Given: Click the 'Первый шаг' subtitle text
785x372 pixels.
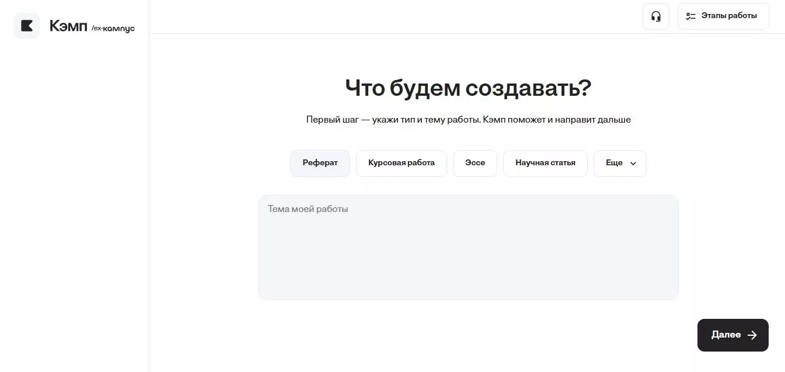Looking at the screenshot, I should (468, 120).
